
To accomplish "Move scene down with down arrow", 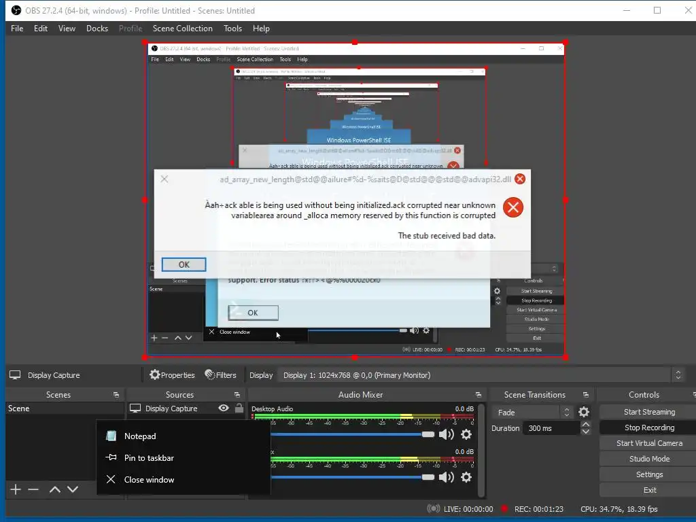I will [73, 489].
